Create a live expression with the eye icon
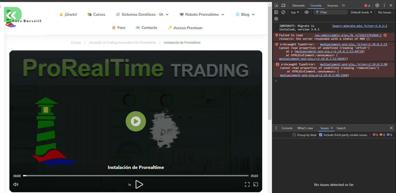The width and height of the screenshot is (396, 193). pos(307,12)
